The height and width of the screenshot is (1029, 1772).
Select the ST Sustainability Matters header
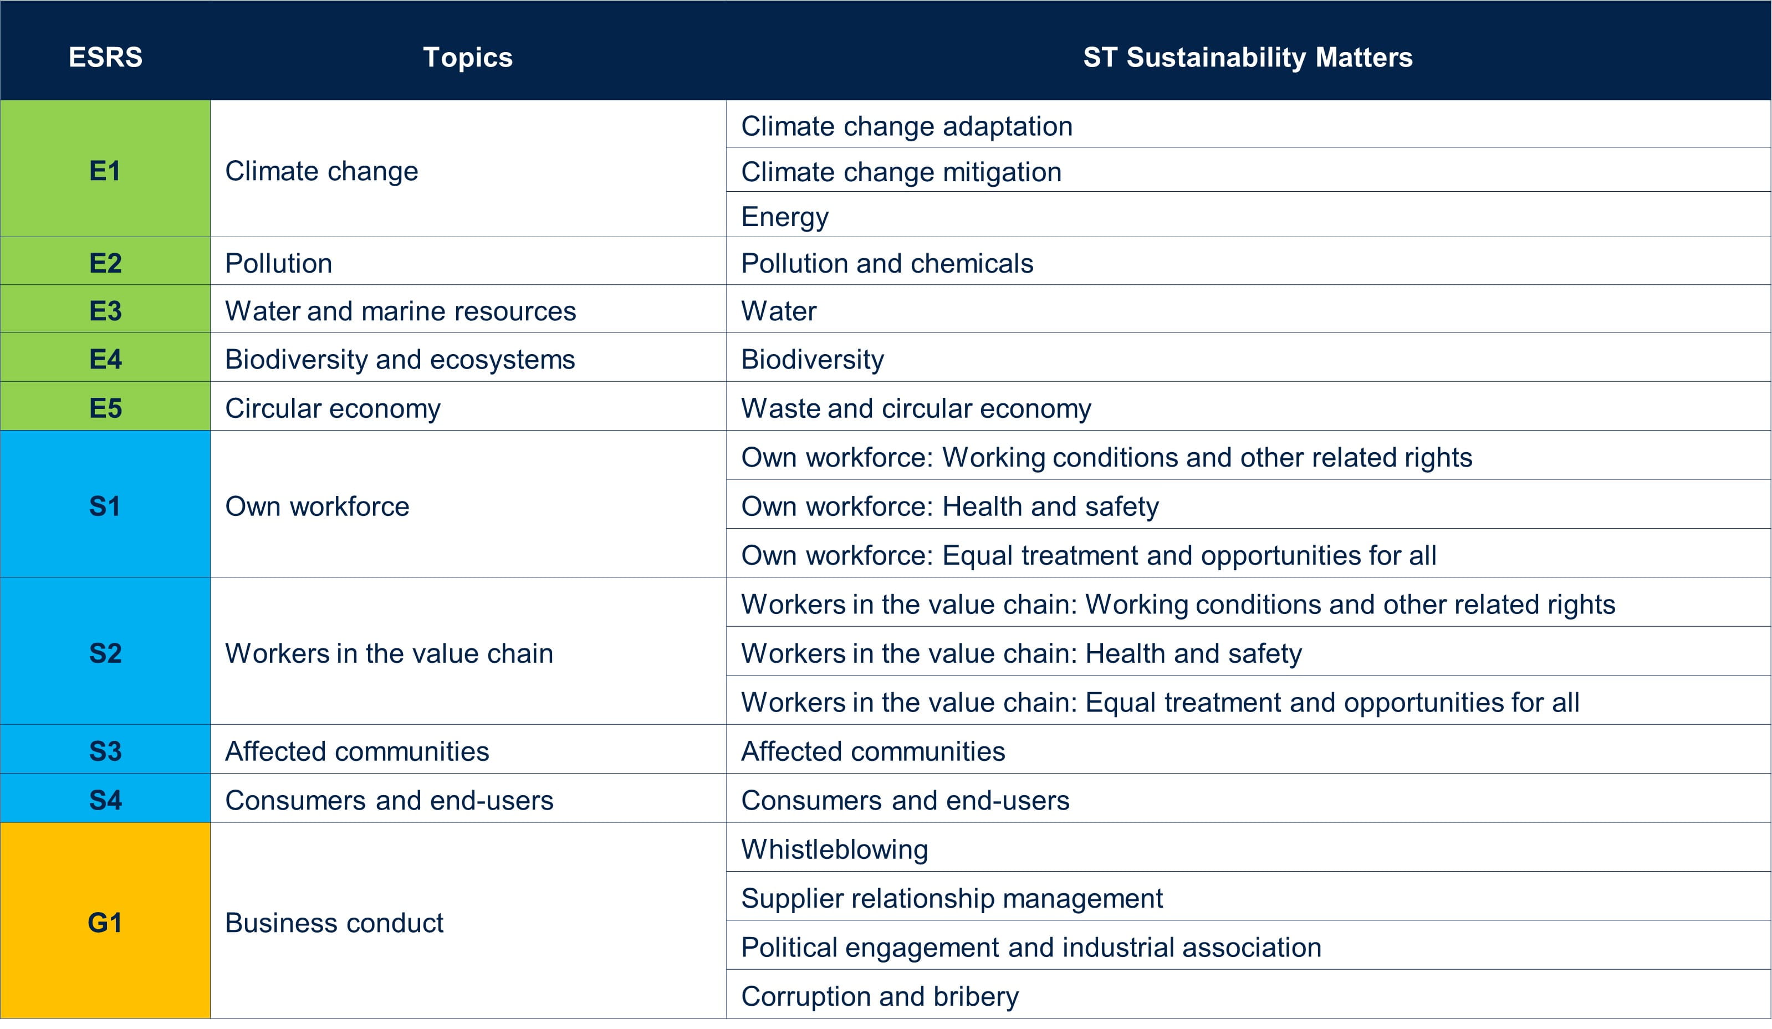[1248, 57]
